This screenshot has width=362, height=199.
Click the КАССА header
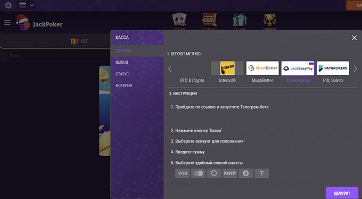(122, 38)
